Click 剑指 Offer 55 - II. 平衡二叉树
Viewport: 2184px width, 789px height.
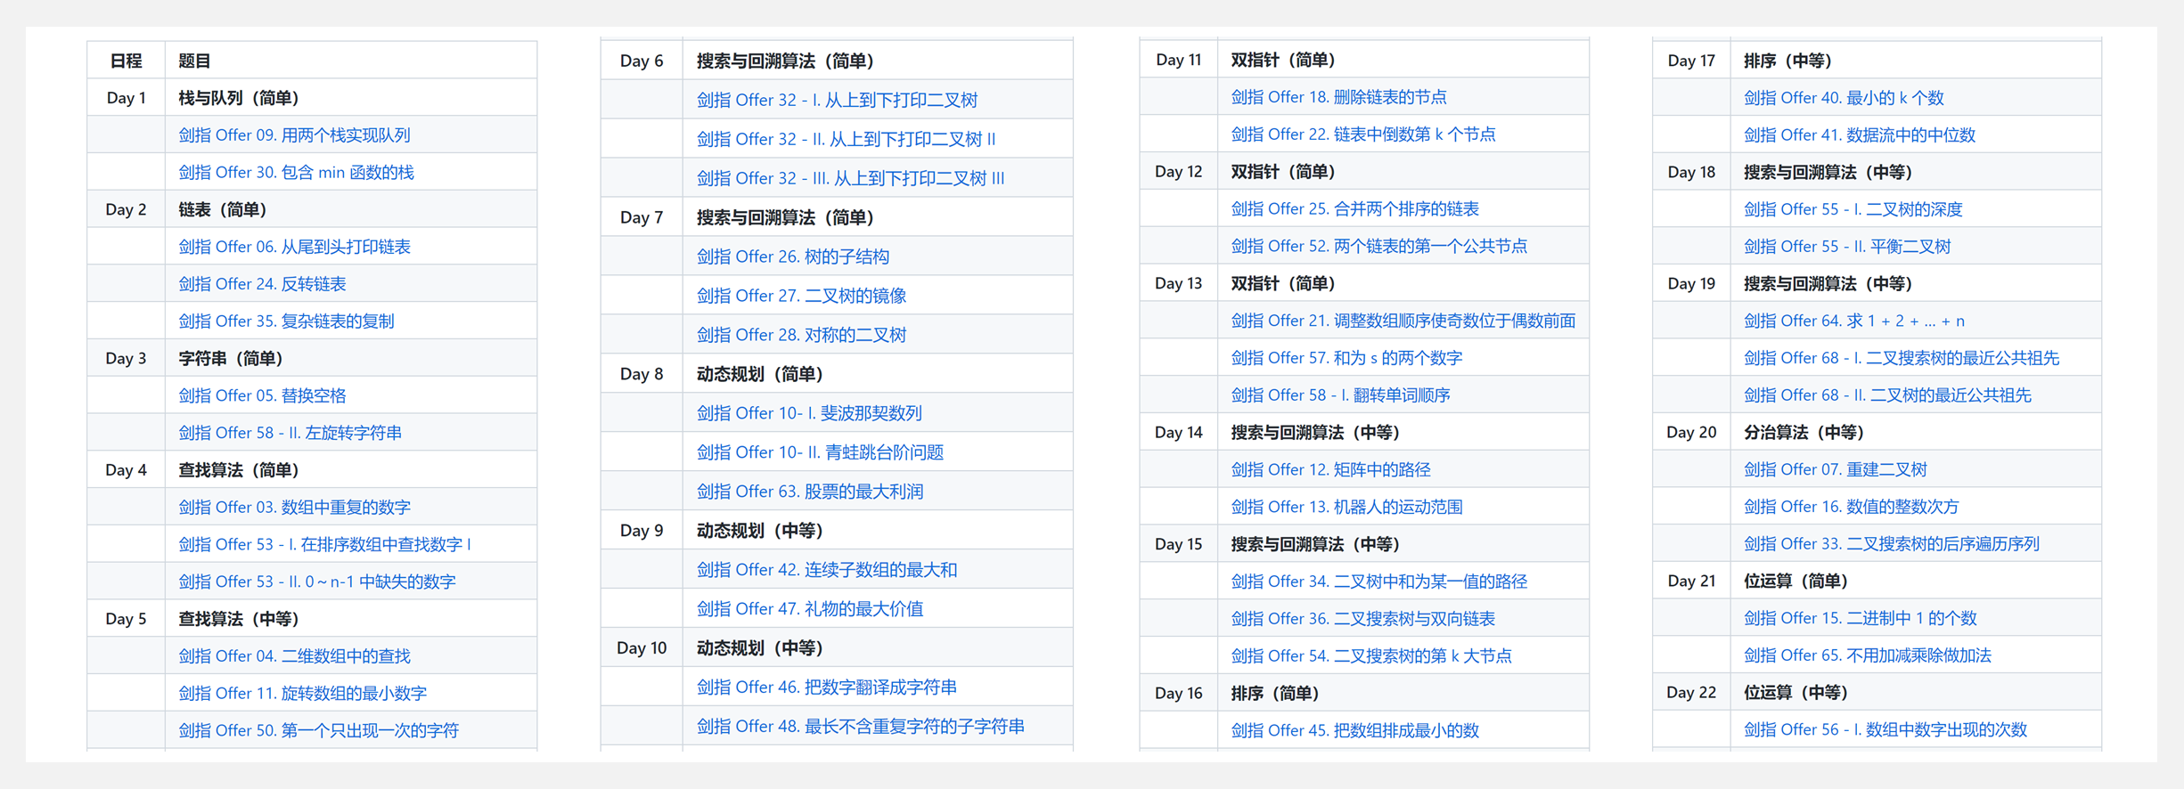[1847, 247]
